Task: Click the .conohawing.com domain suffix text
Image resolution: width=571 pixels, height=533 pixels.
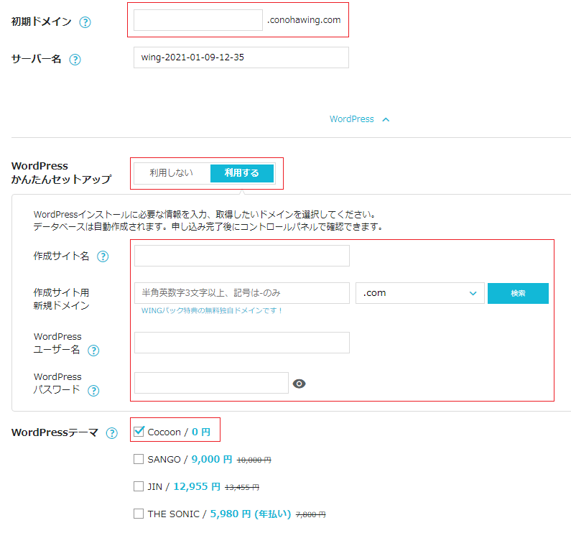Action: 304,20
